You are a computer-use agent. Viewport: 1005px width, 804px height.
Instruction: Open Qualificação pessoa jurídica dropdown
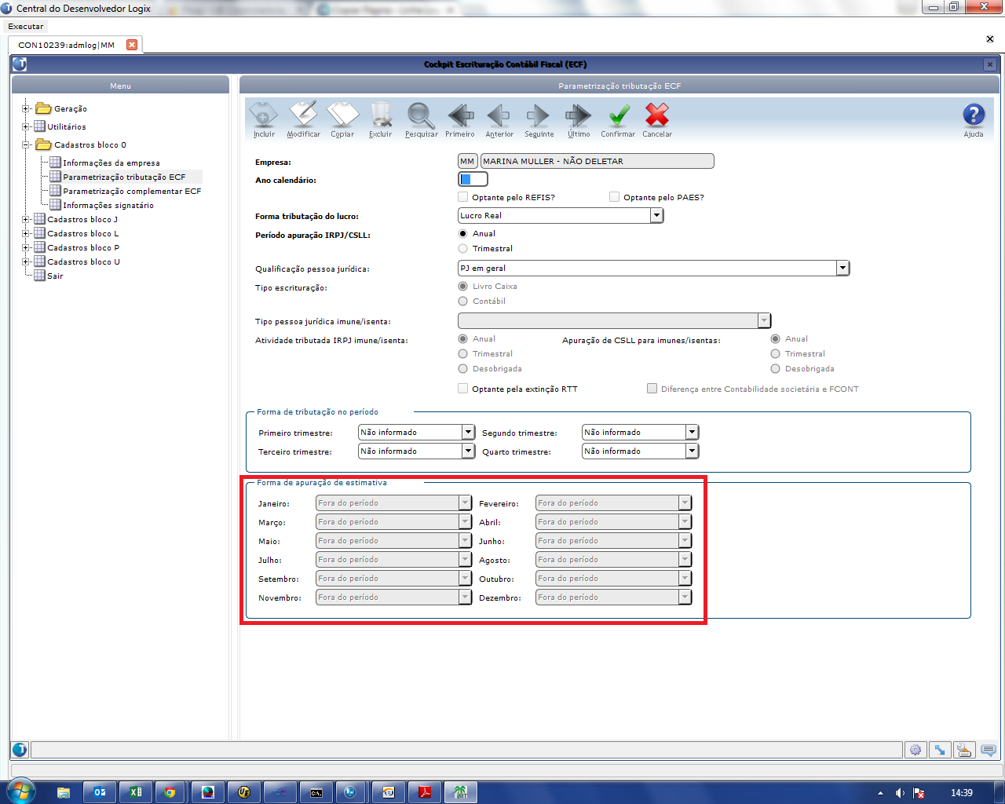pos(842,268)
